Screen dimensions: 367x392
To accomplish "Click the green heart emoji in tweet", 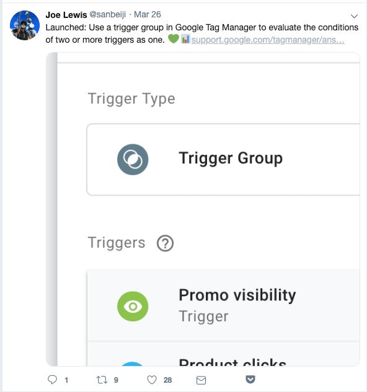I will point(173,39).
